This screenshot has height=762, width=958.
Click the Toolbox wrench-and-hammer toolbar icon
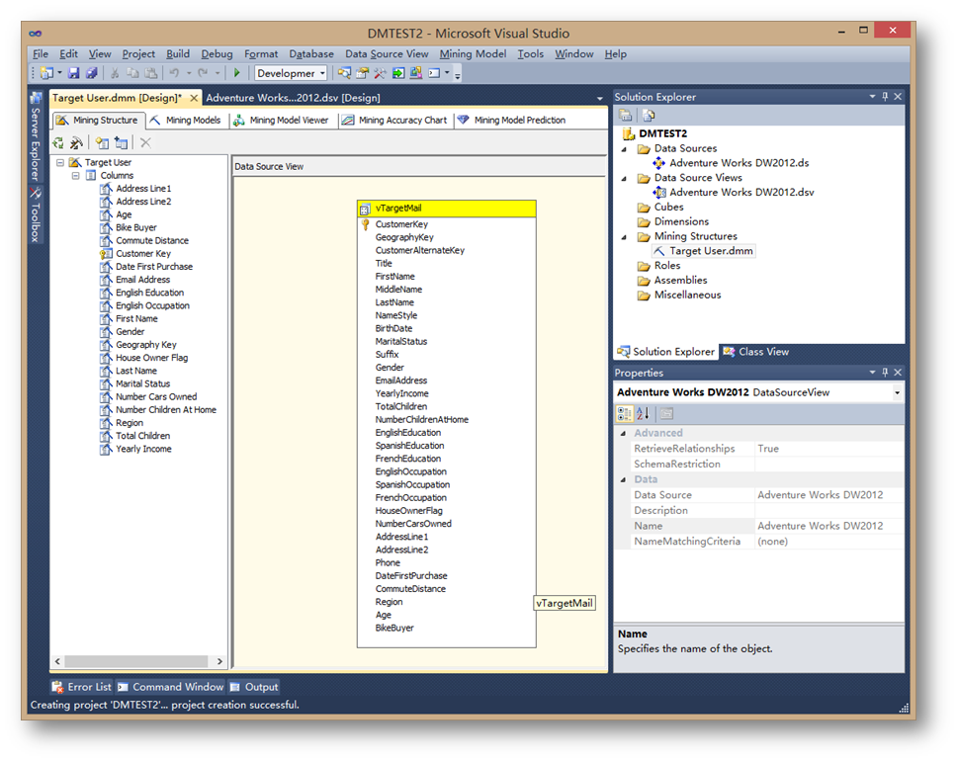click(380, 73)
